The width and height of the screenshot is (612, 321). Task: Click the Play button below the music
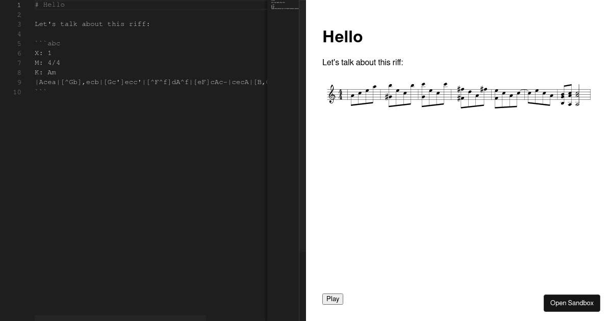point(333,299)
